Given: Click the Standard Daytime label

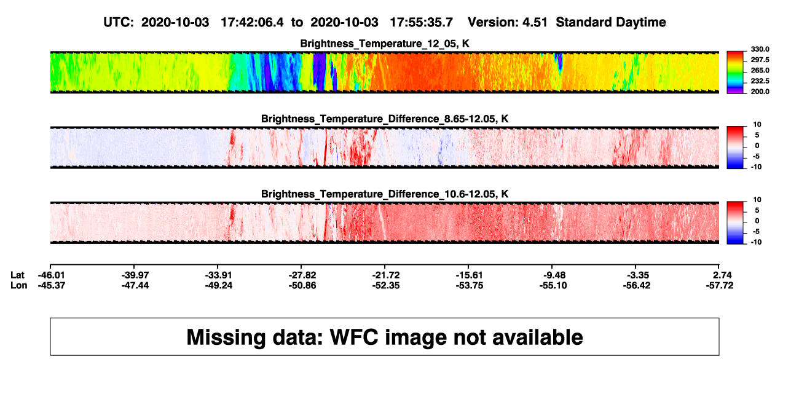Looking at the screenshot, I should coord(610,22).
